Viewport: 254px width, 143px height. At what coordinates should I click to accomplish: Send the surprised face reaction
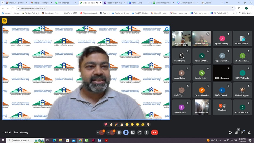pyautogui.click(x=132, y=124)
